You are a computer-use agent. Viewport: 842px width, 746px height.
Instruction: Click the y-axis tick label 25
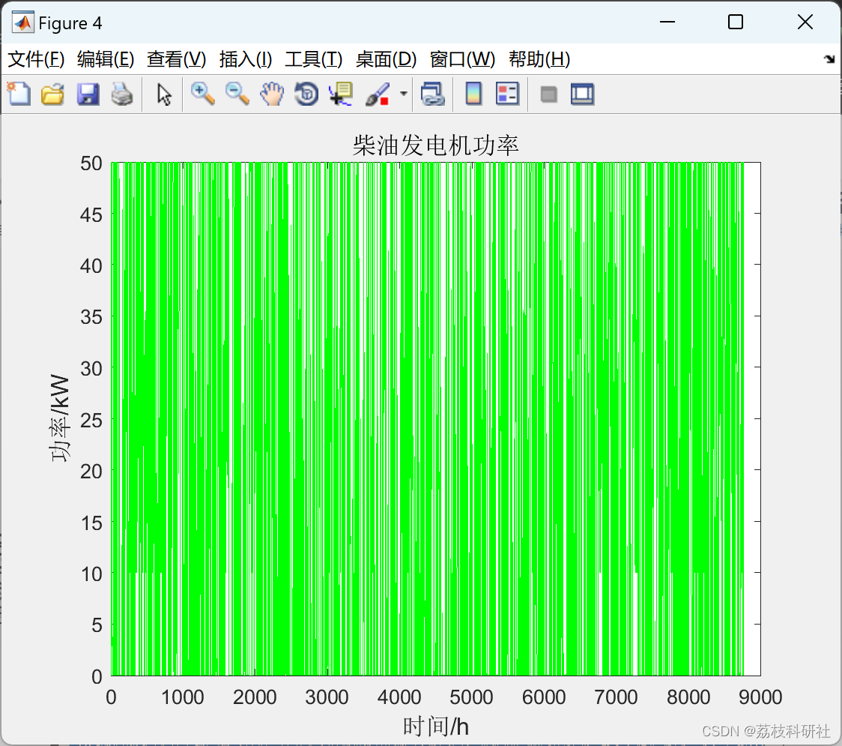pos(91,420)
